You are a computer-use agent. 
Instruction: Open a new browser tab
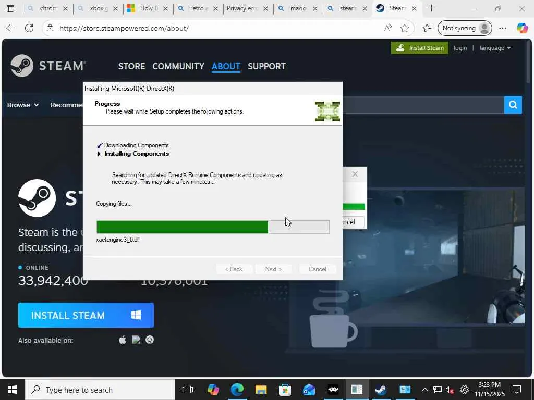[431, 8]
